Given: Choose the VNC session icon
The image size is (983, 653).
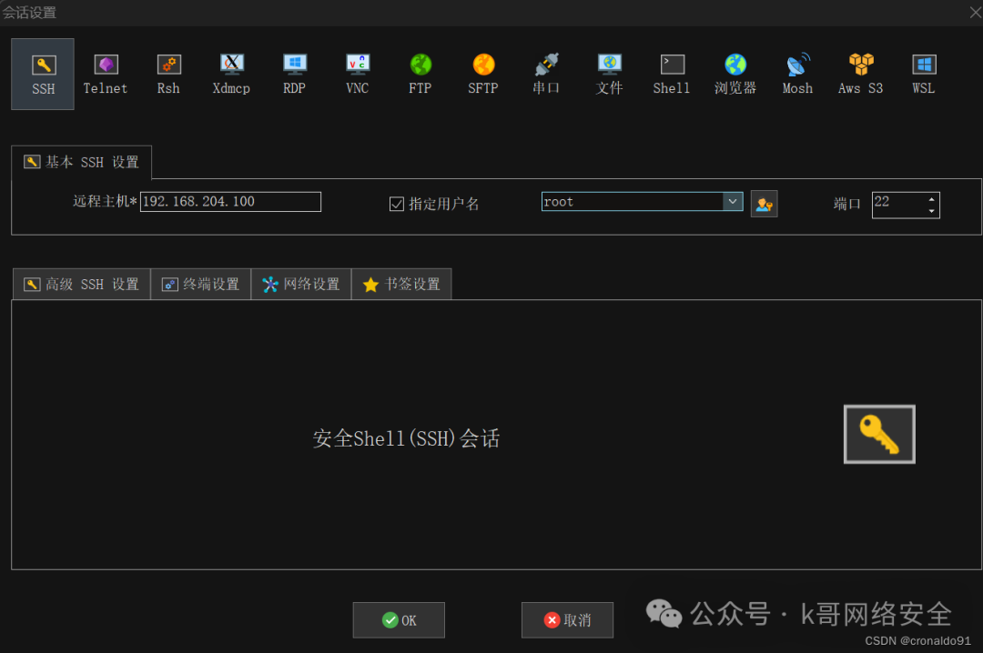Looking at the screenshot, I should pyautogui.click(x=357, y=73).
